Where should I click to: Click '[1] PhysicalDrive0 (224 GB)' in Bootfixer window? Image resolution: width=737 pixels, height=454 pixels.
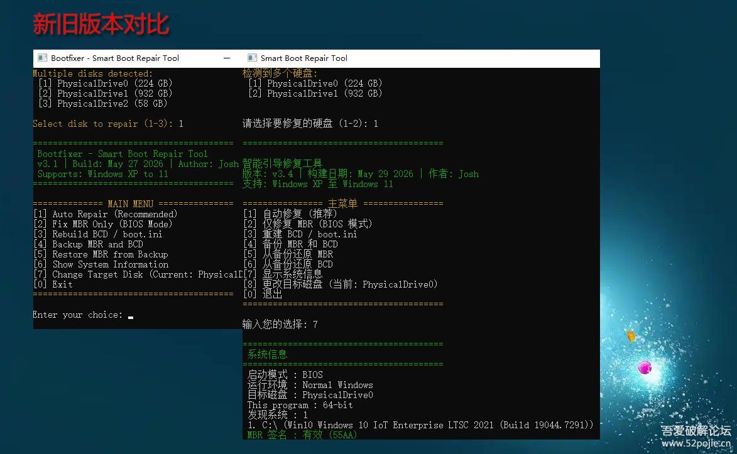tap(106, 83)
